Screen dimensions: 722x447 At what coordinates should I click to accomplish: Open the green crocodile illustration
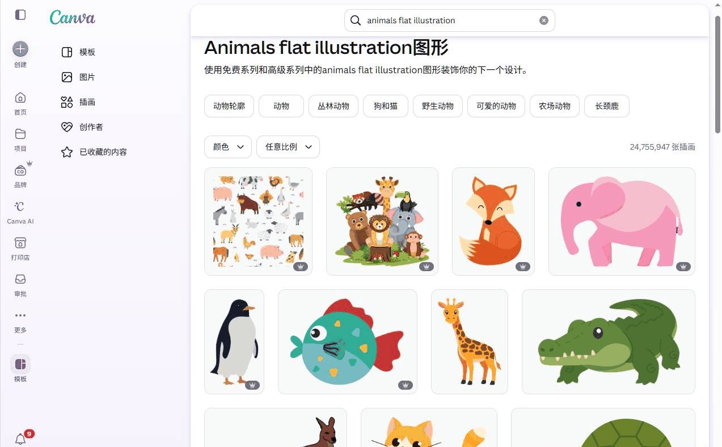pyautogui.click(x=609, y=341)
